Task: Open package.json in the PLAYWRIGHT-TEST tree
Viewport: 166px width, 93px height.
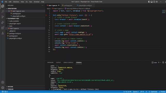Action: [x=13, y=36]
